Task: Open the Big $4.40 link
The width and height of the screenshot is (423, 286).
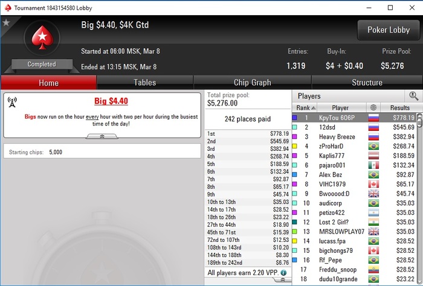Action: click(x=111, y=101)
